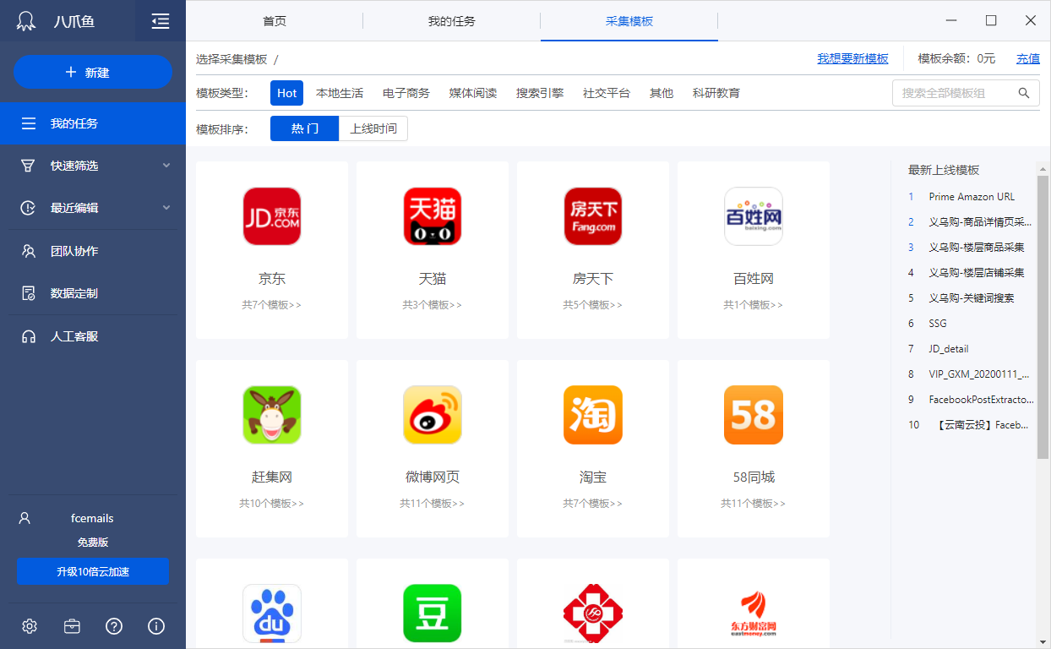Select the Hot template type filter

coord(286,93)
